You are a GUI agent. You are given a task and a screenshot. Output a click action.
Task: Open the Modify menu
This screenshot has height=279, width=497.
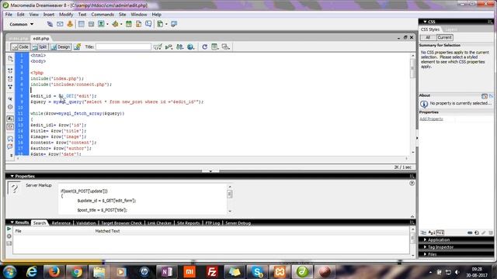coord(66,15)
